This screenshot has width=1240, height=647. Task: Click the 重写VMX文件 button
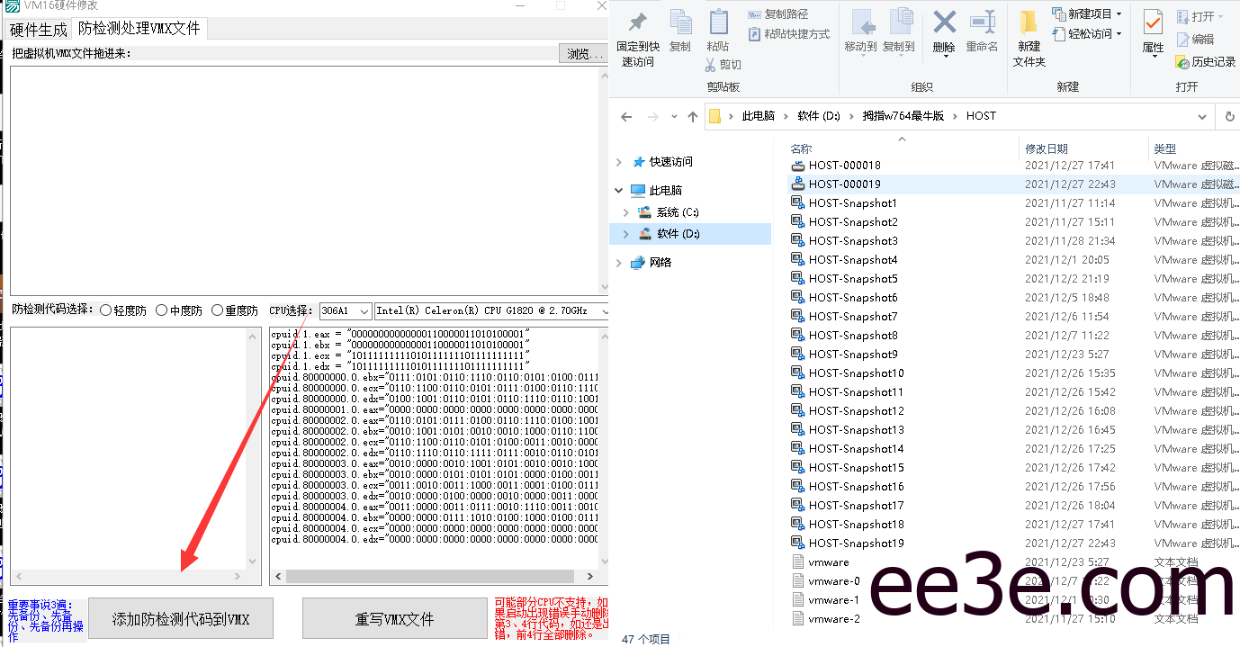click(x=394, y=618)
